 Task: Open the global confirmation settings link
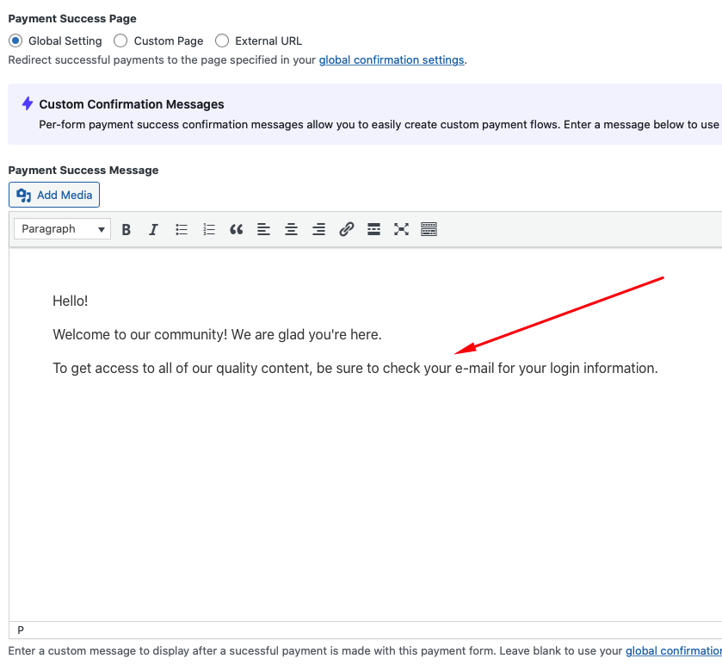click(x=391, y=60)
